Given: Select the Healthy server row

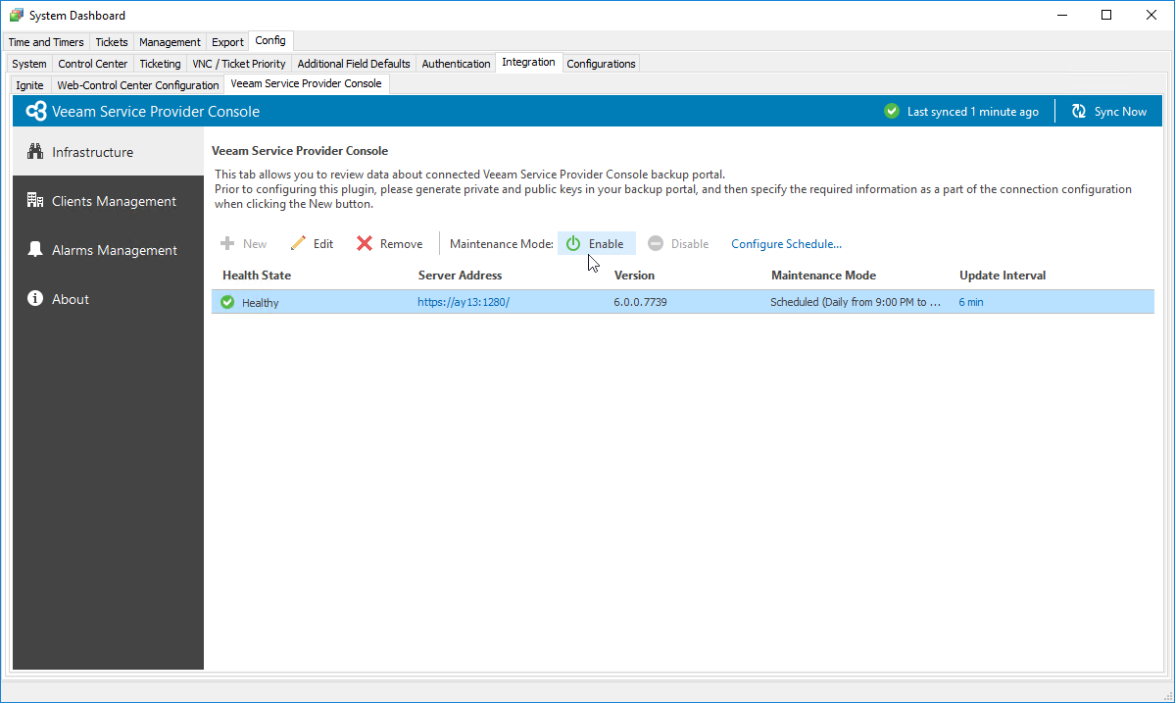Looking at the screenshot, I should (588, 302).
